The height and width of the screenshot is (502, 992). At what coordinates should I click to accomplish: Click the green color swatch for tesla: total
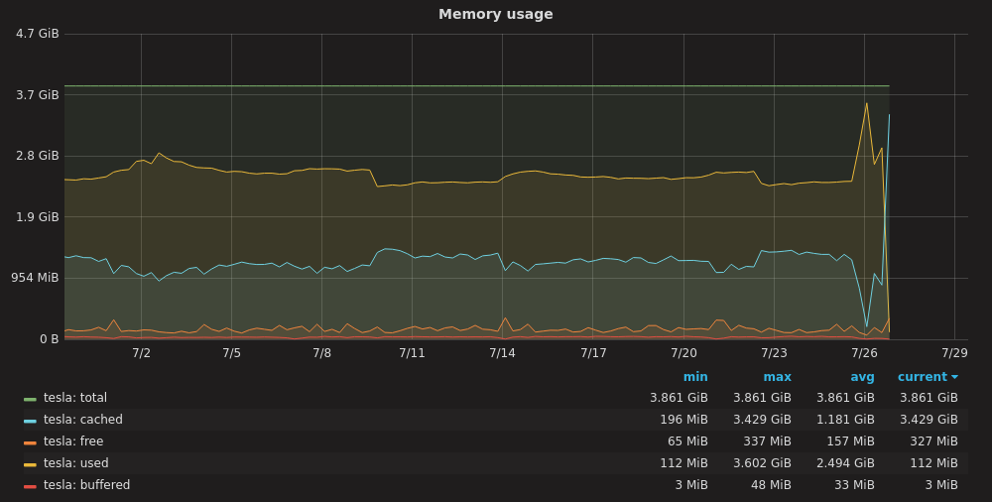pyautogui.click(x=30, y=399)
